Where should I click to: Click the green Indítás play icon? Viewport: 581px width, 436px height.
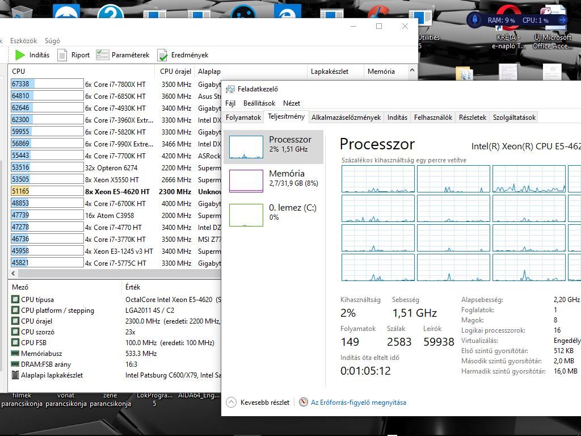click(20, 55)
